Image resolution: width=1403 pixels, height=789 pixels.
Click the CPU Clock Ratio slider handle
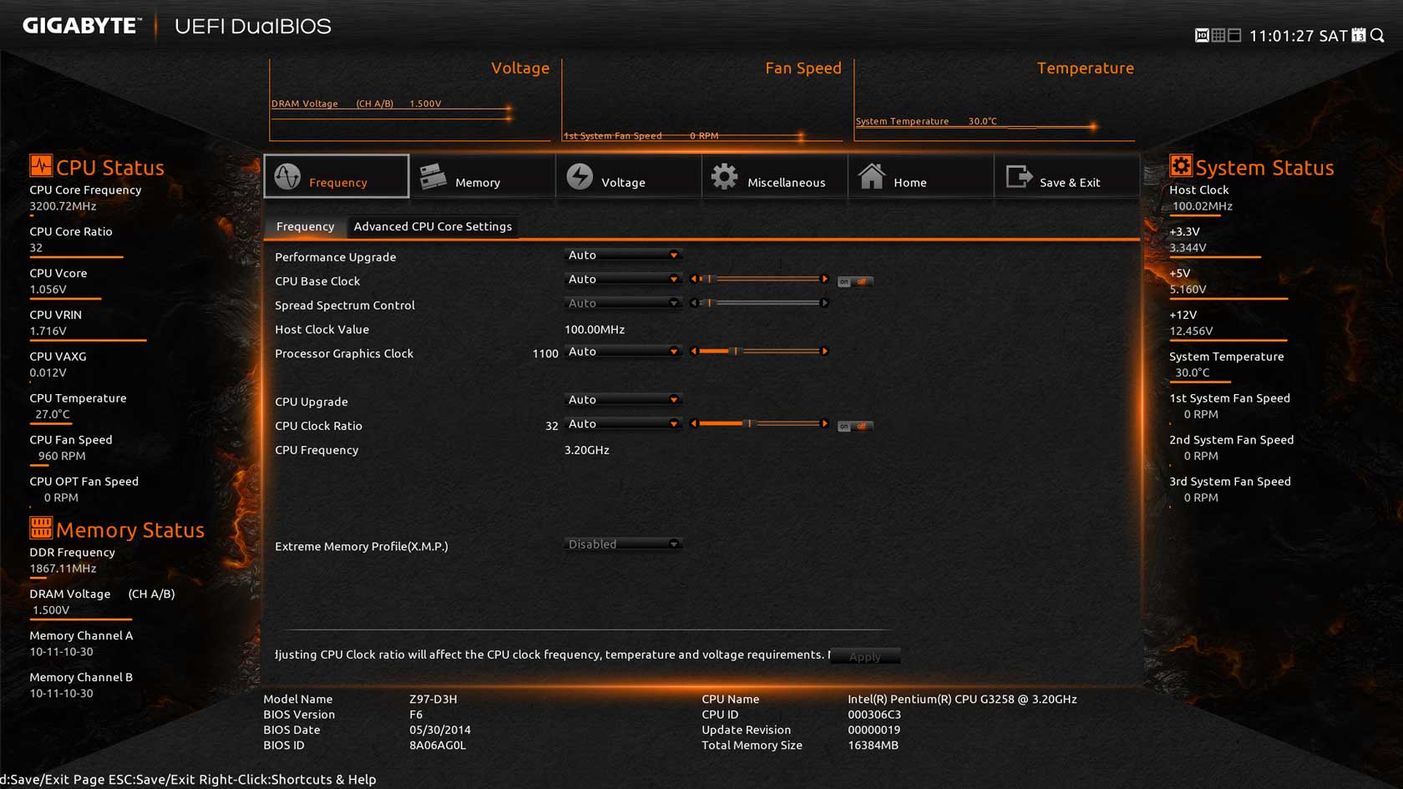749,424
